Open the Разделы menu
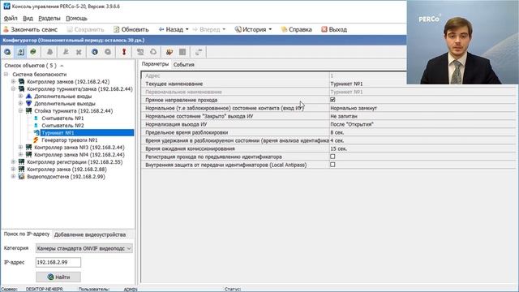The width and height of the screenshot is (519, 292). (x=49, y=18)
